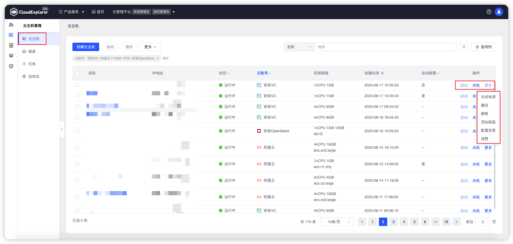Open the billing document sidebar icon

(x=11, y=46)
